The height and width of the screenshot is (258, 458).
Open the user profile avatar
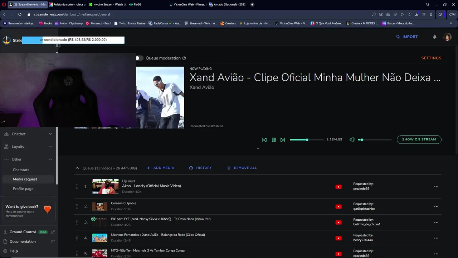(447, 37)
